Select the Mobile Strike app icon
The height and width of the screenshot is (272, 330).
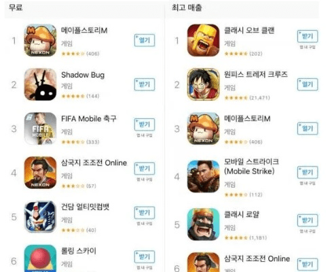pos(203,176)
